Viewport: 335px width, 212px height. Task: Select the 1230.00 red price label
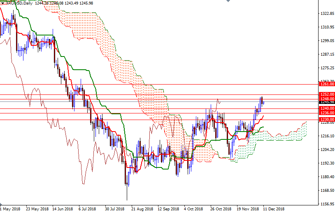tap(327, 120)
